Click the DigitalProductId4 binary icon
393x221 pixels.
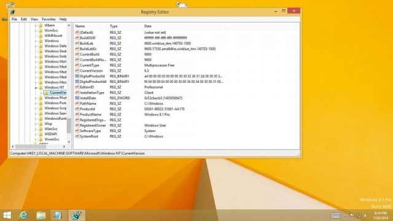(77, 82)
